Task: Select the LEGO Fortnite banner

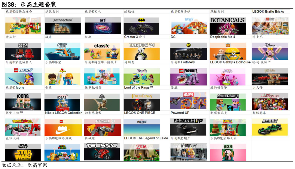Action: 188,77
